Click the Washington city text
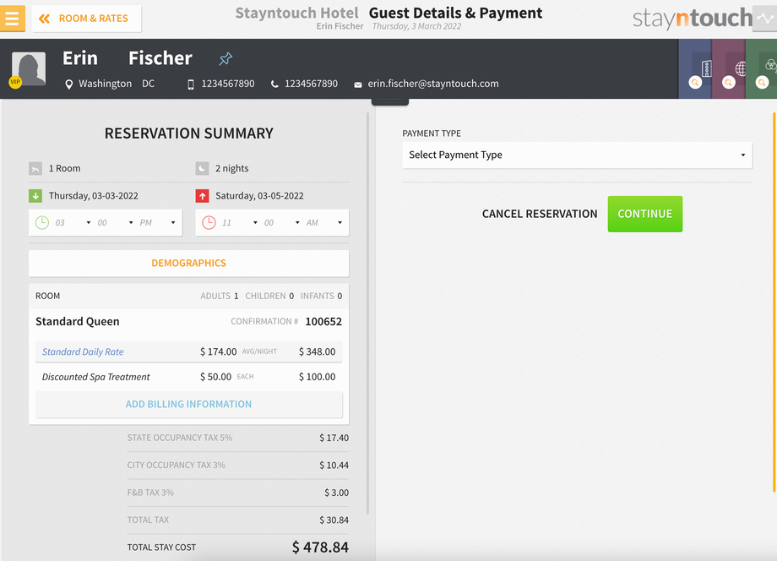The height and width of the screenshot is (561, 777). [105, 84]
